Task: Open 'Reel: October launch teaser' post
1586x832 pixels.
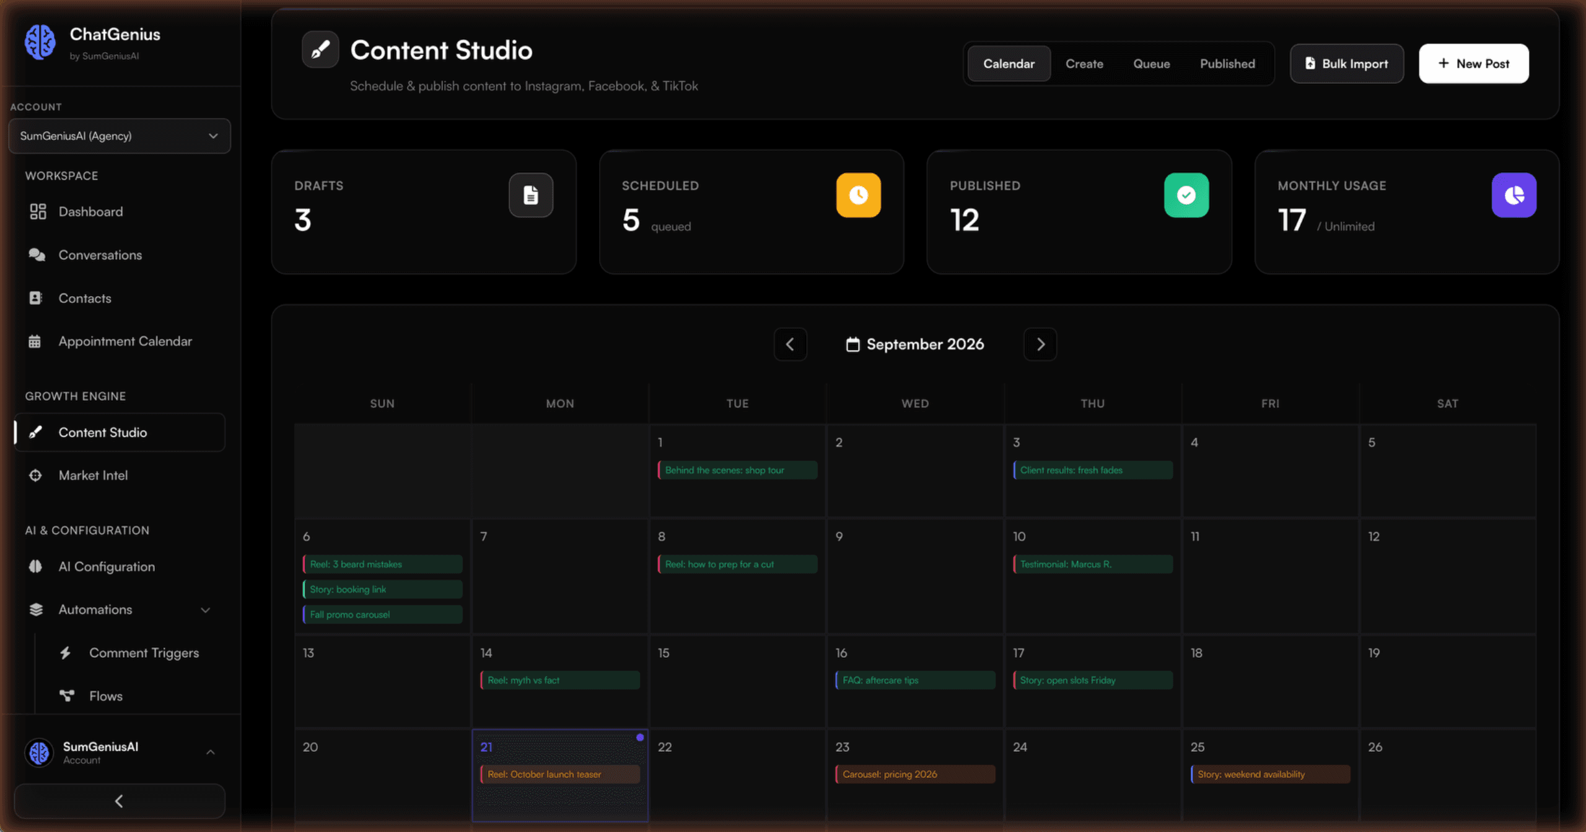Action: pyautogui.click(x=560, y=774)
